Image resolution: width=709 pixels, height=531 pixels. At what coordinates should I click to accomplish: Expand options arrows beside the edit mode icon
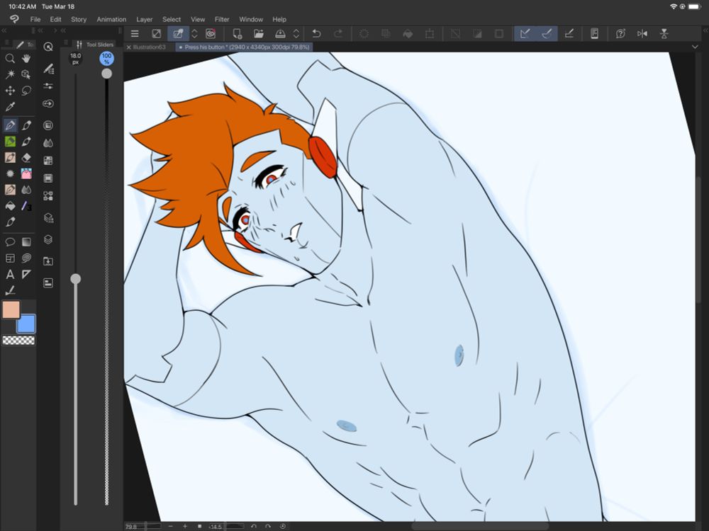click(x=194, y=34)
